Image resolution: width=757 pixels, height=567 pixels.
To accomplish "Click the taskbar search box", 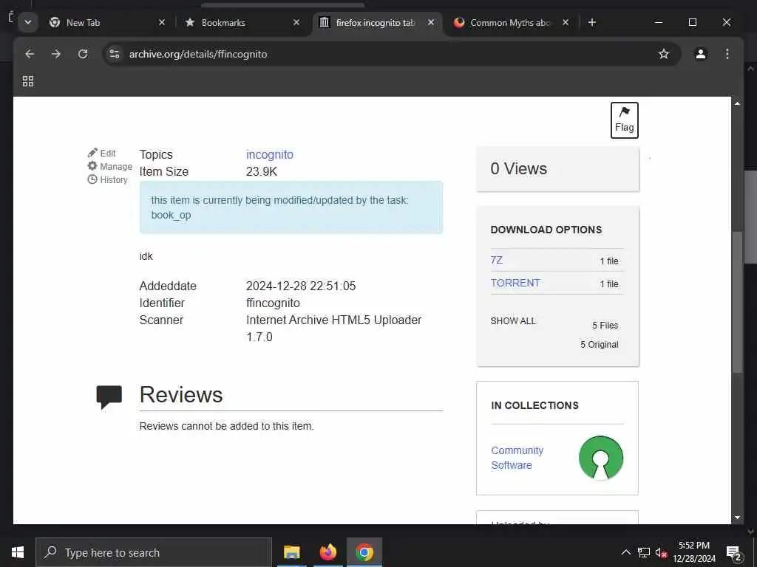I will pos(154,552).
